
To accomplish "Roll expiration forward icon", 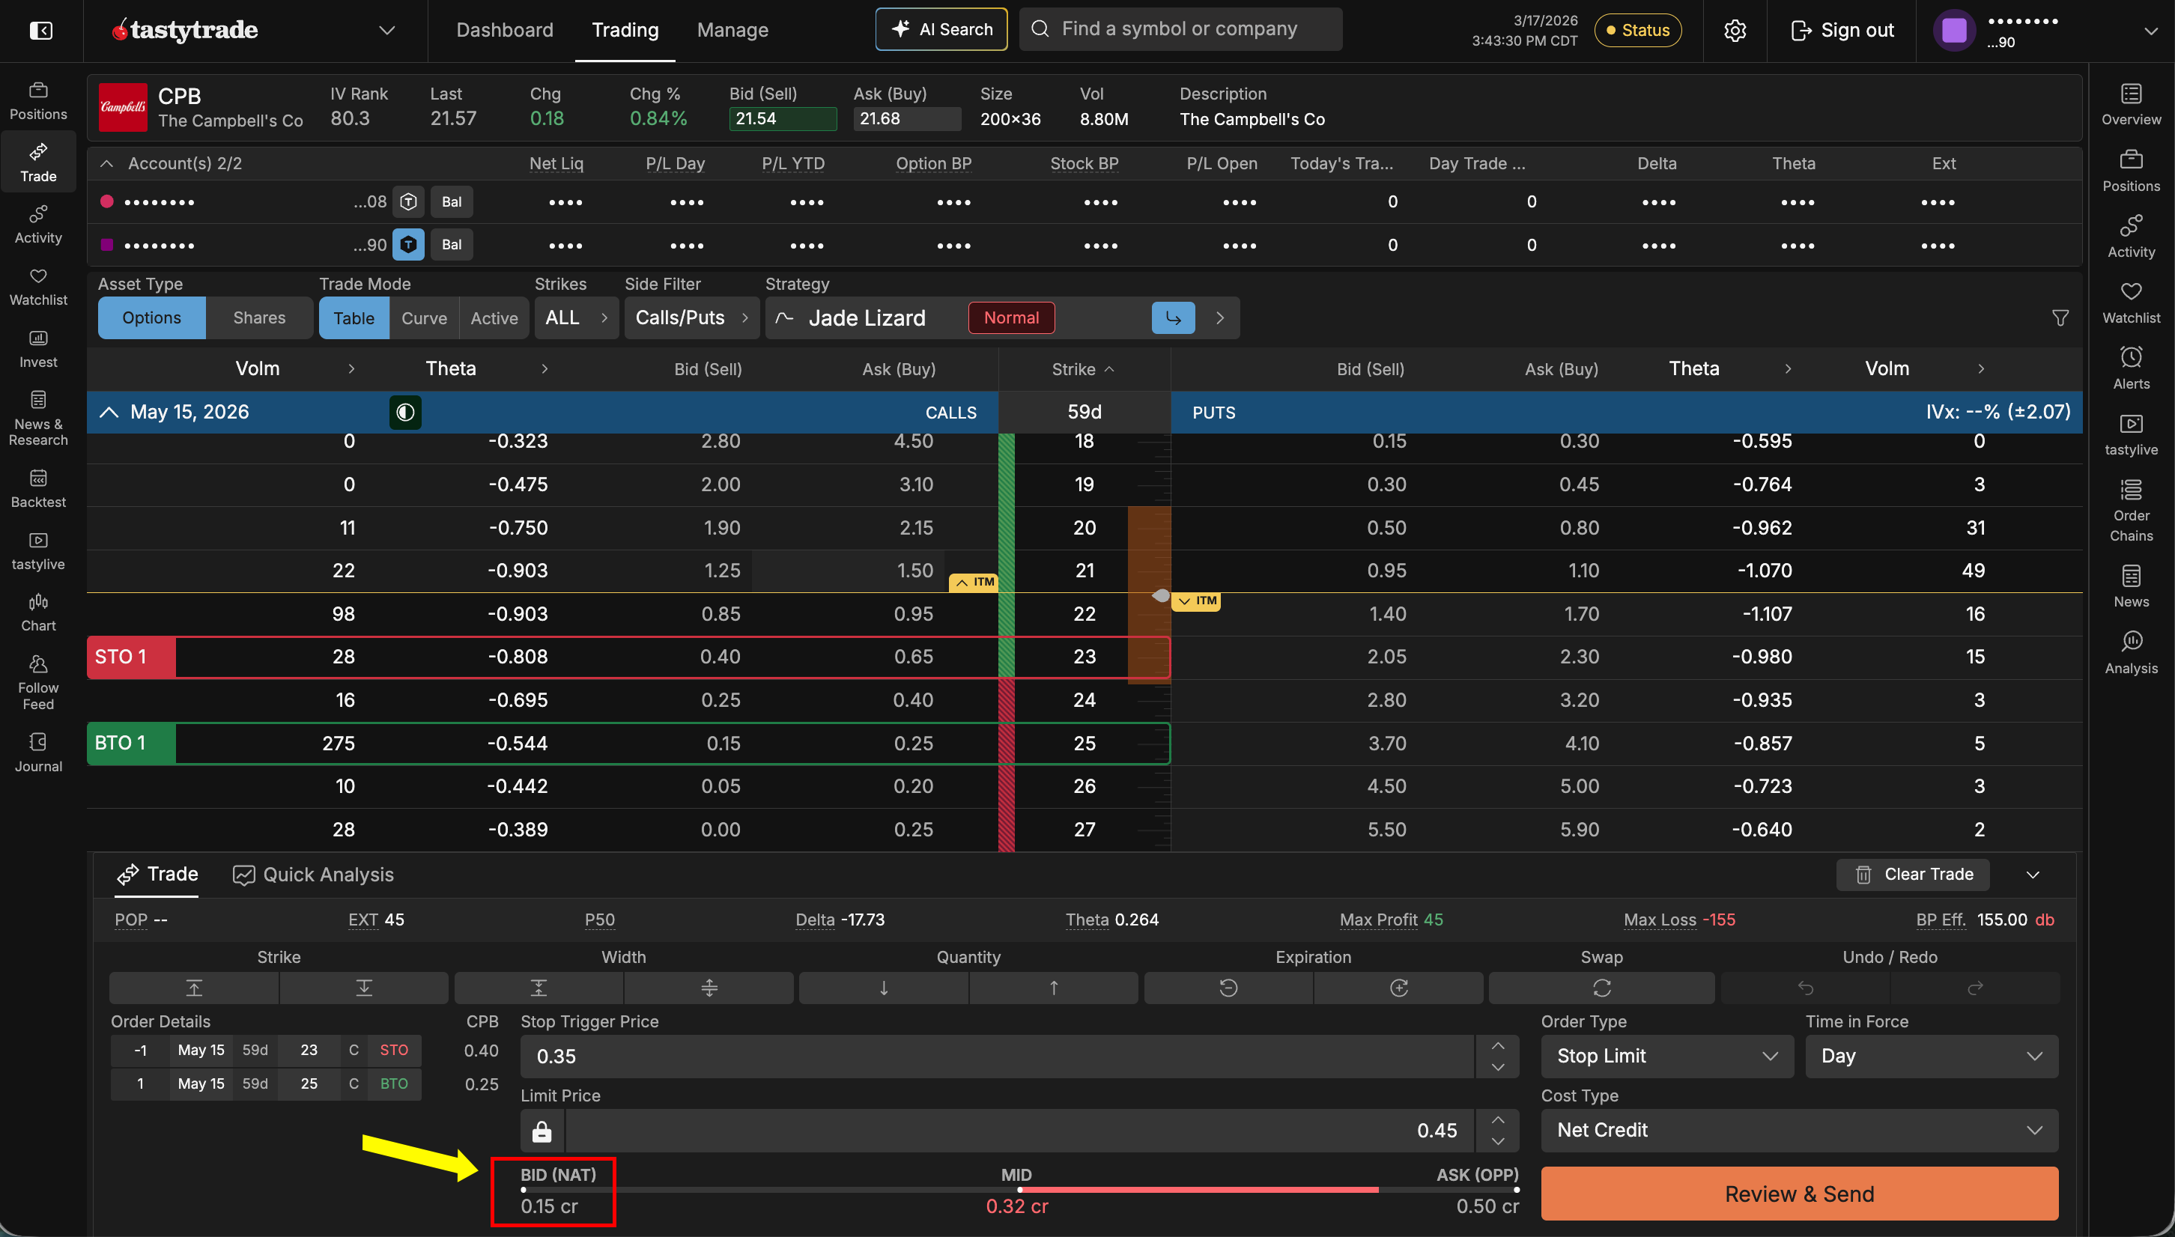I will (x=1398, y=988).
